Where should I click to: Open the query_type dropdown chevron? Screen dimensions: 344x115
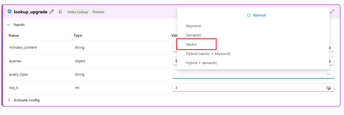tap(329, 74)
